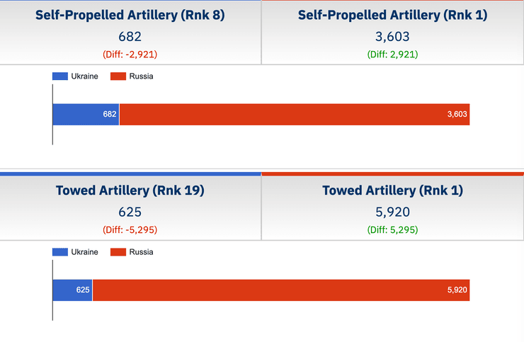The width and height of the screenshot is (524, 342).
Task: Select the green (Diff: 5,295) text
Action: (x=392, y=229)
